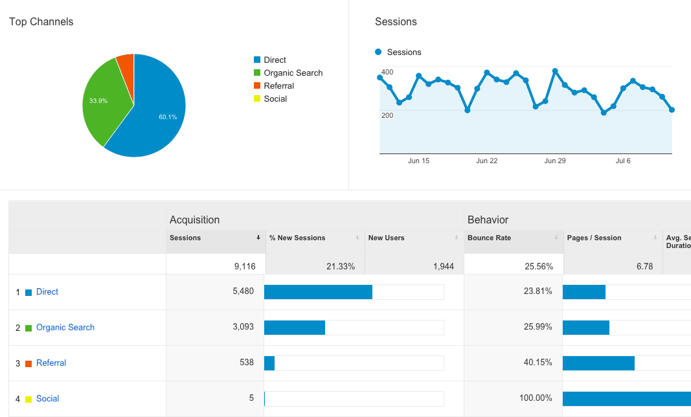Click the Jun 29 peak data point

tap(555, 71)
